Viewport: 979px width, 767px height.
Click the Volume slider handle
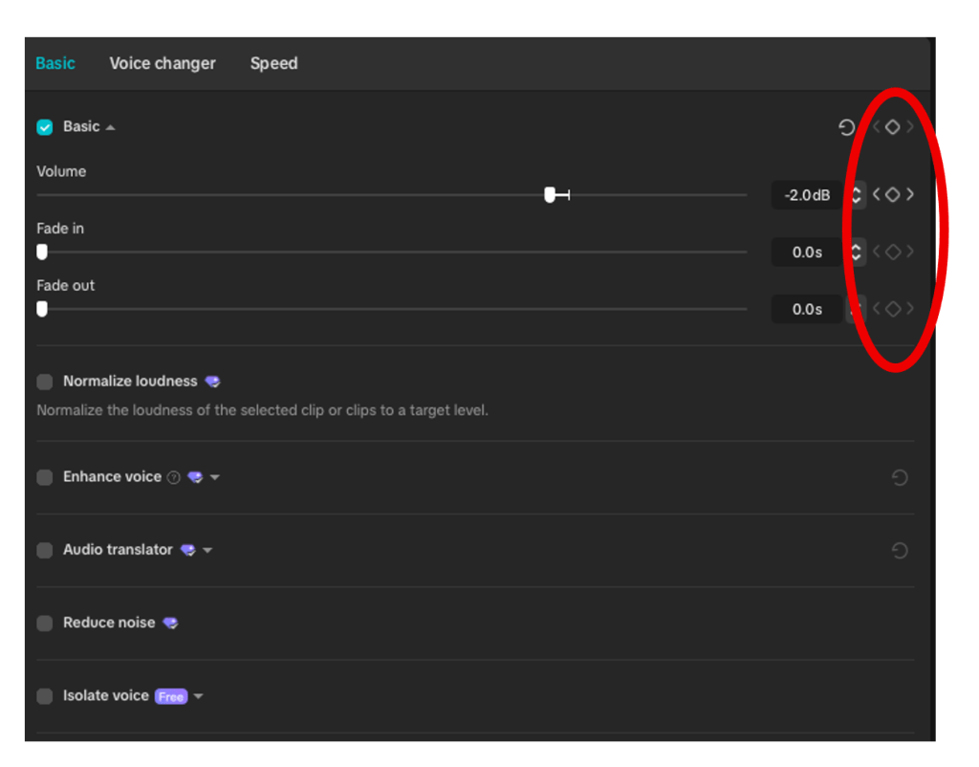(550, 195)
